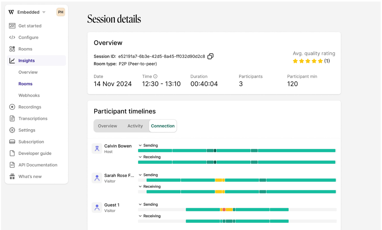Click orange segment in Guest 1 Sending timeline

[224, 209]
